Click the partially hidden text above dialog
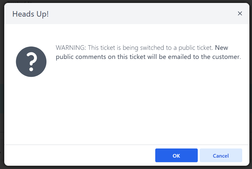Screen dimensions: 252x169 (20, 2)
